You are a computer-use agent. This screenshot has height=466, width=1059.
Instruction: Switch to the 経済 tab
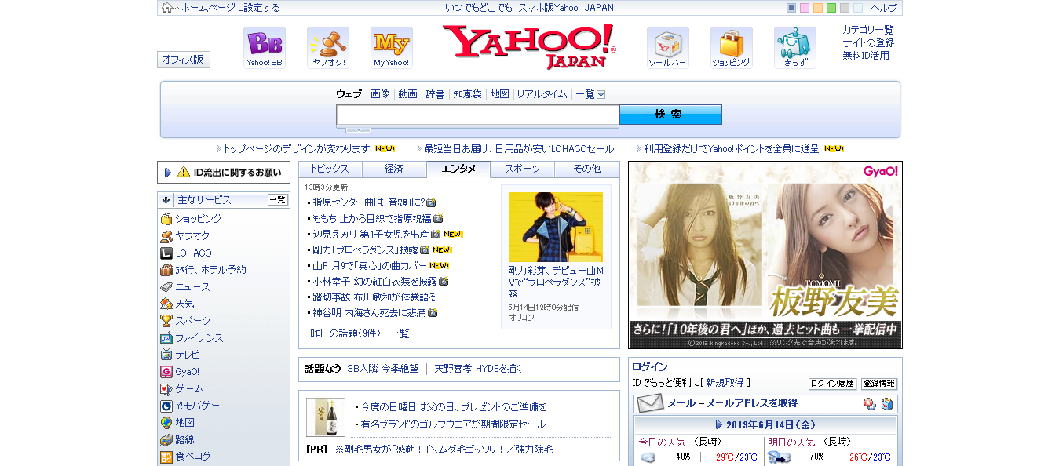coord(394,169)
